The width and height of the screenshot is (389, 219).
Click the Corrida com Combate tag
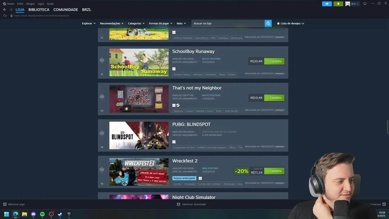coord(209,184)
